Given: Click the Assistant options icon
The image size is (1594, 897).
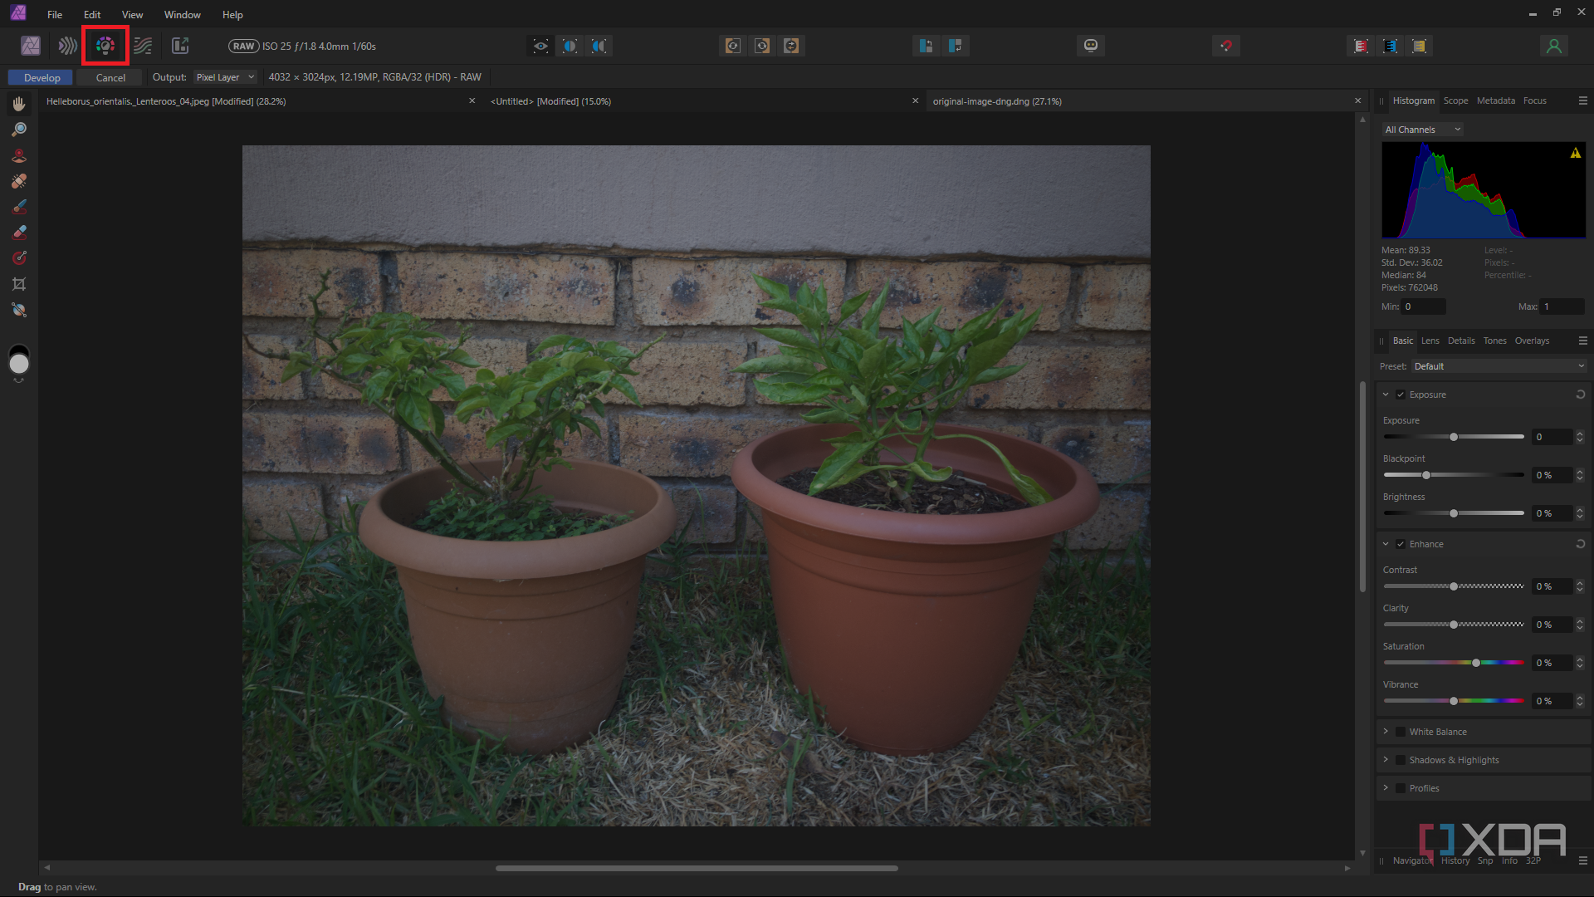Looking at the screenshot, I should click(x=1091, y=46).
